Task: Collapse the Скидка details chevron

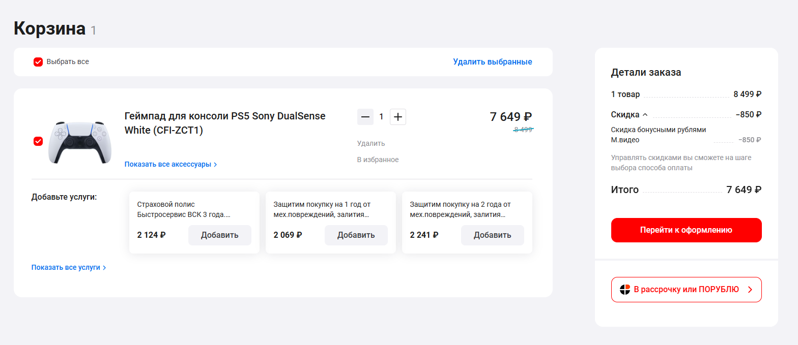Action: click(645, 115)
